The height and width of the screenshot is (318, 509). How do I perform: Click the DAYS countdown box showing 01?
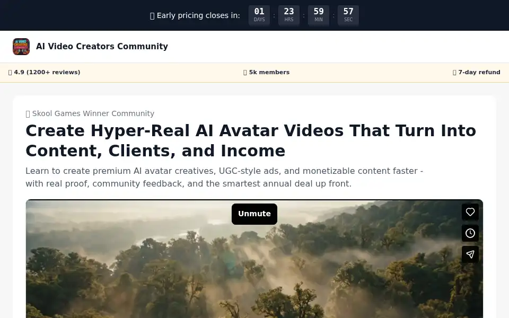pos(259,15)
